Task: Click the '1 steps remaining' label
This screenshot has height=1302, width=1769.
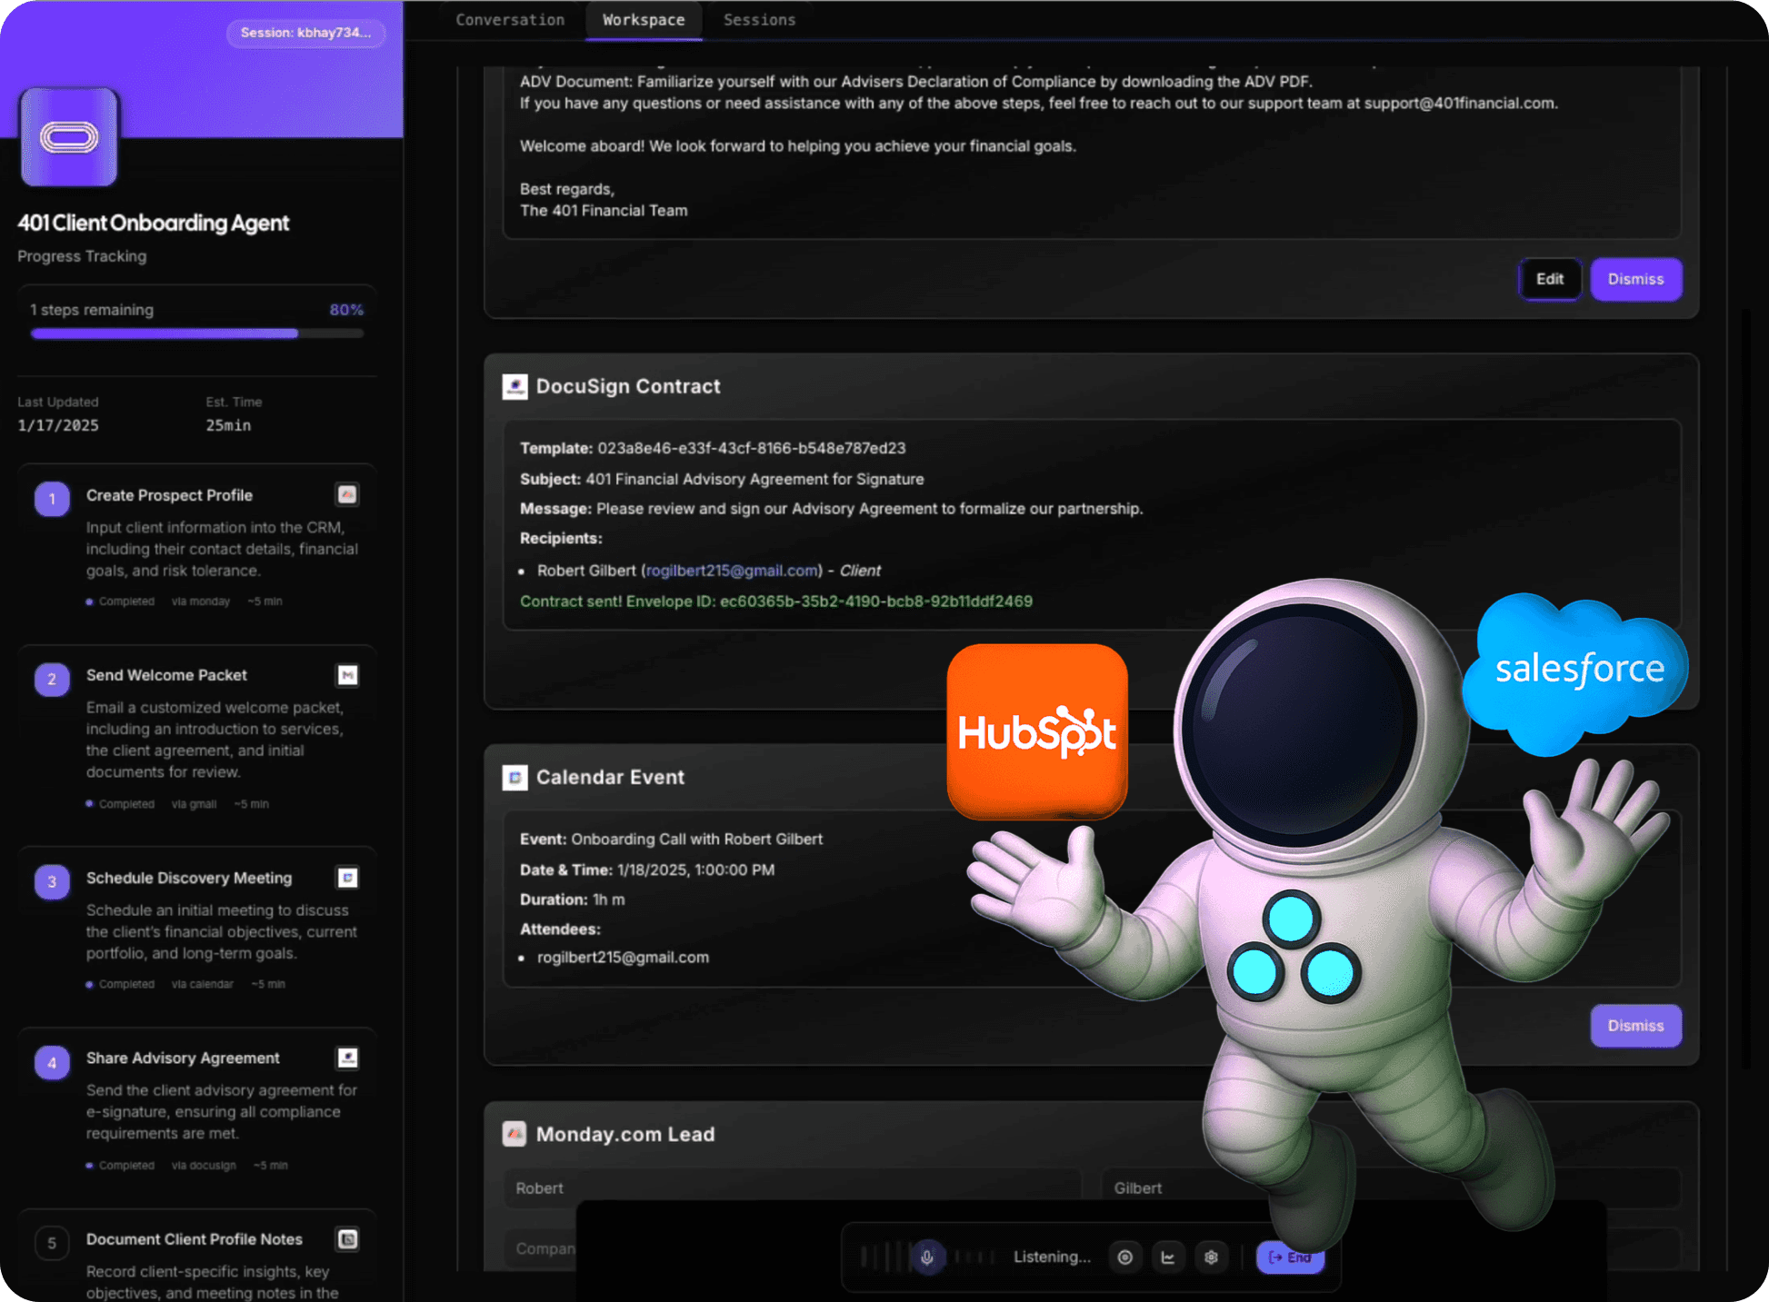Action: [92, 310]
